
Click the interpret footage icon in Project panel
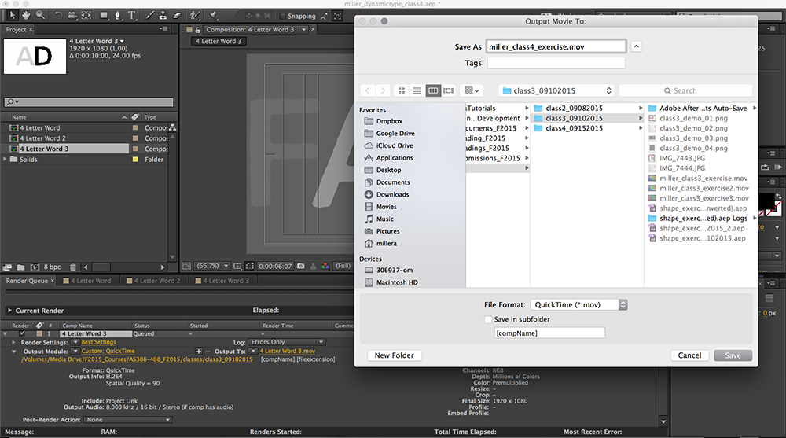tap(8, 267)
